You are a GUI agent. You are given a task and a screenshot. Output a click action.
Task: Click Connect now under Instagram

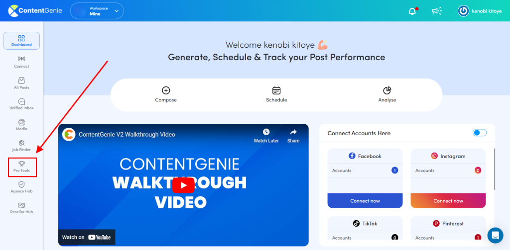click(448, 201)
